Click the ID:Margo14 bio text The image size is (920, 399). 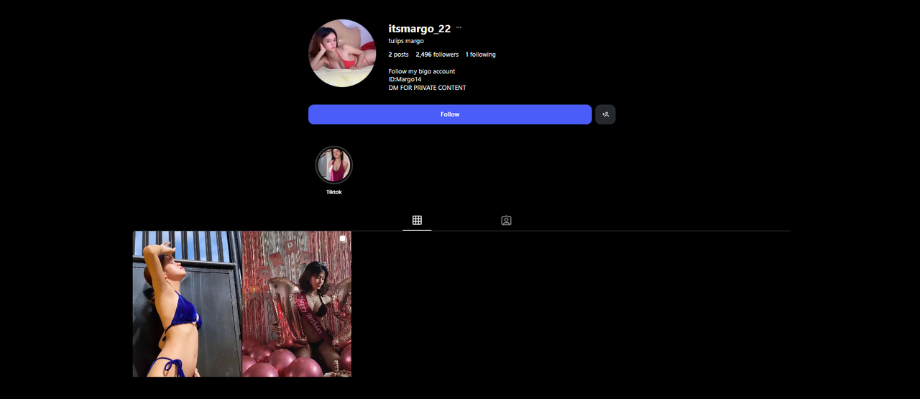[x=405, y=79]
